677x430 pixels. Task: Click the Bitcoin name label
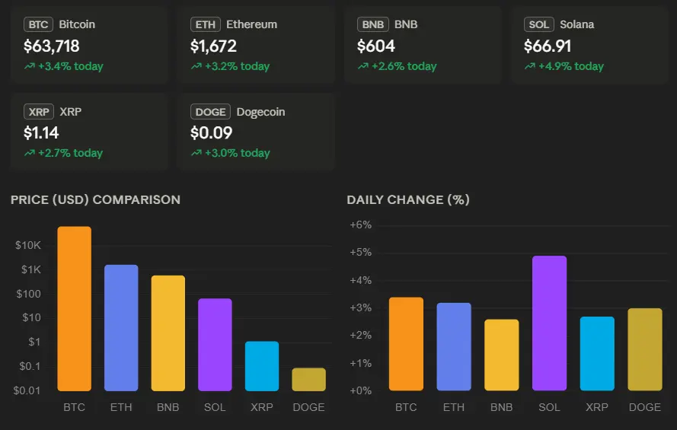click(x=77, y=24)
